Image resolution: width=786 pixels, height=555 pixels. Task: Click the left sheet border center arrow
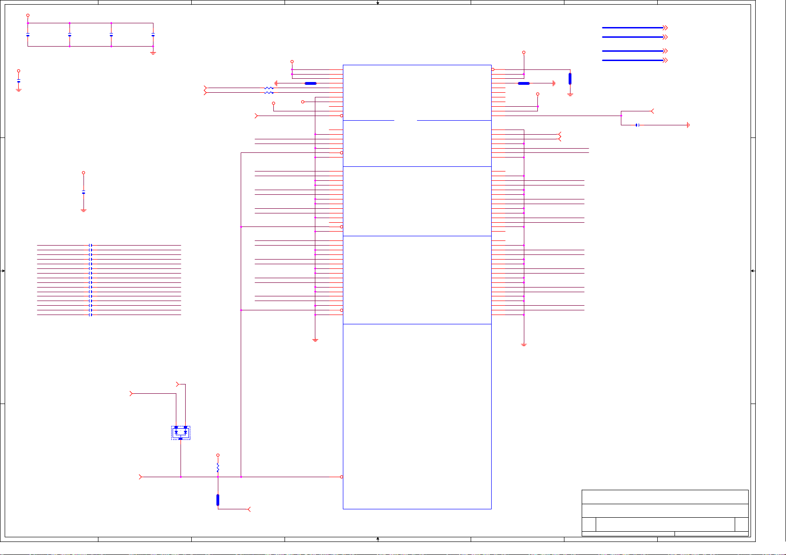coord(3,271)
